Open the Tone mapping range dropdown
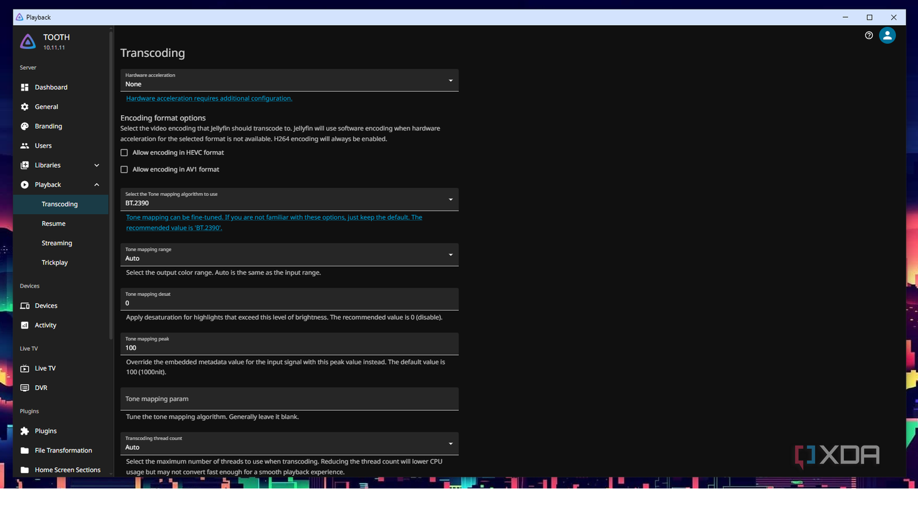Image resolution: width=918 pixels, height=510 pixels. (x=289, y=255)
